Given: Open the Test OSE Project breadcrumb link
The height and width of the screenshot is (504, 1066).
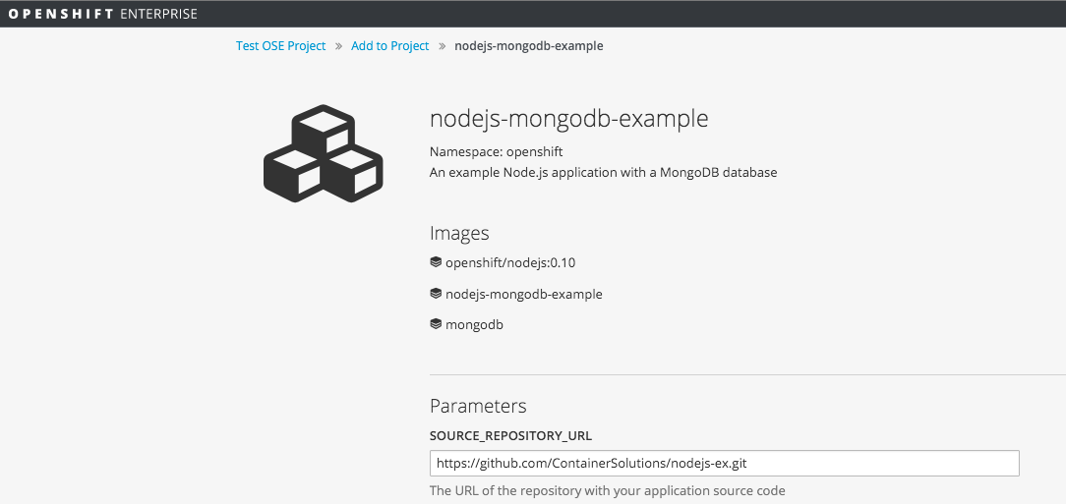Looking at the screenshot, I should tap(280, 46).
